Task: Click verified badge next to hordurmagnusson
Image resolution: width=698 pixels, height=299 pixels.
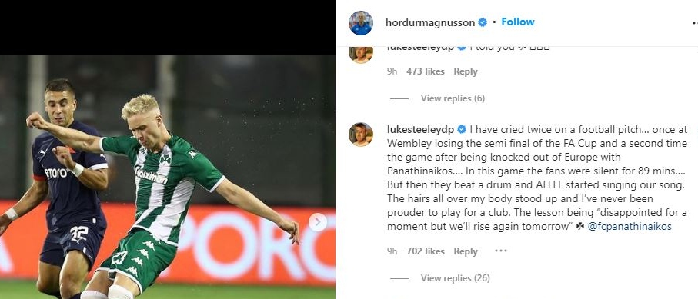Action: (483, 22)
